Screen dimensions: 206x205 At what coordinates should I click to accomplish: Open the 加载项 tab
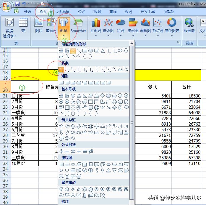(x=169, y=12)
